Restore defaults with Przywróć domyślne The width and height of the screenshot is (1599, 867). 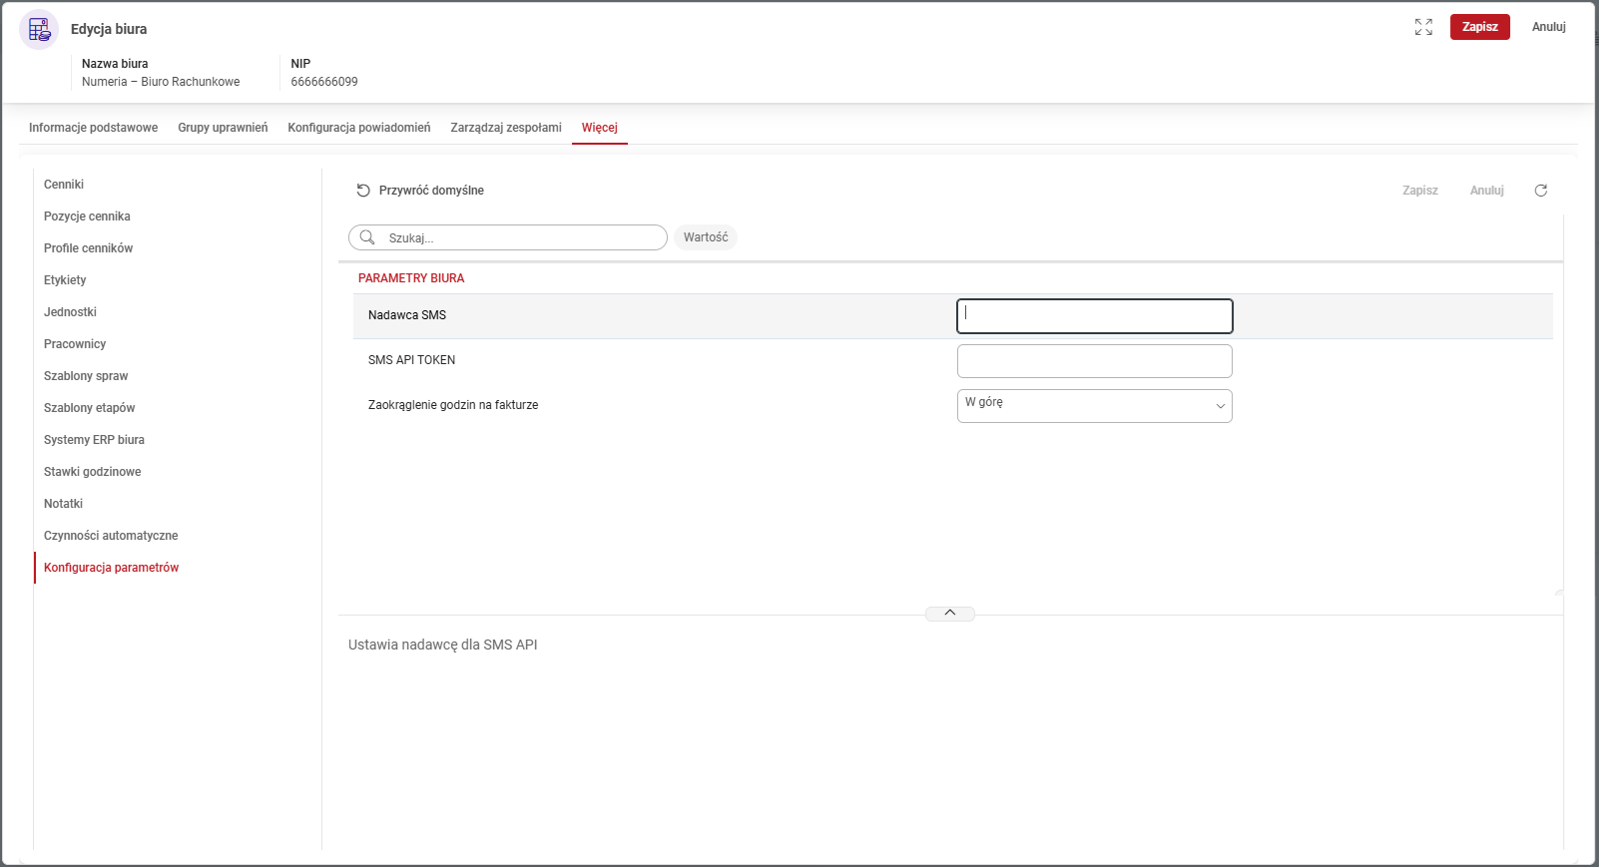(420, 191)
